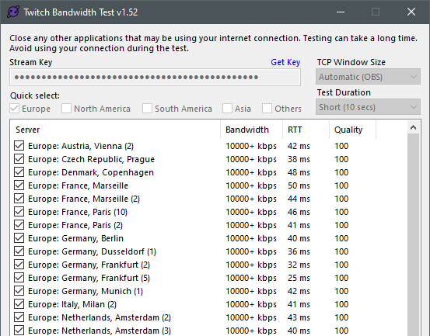This screenshot has height=336, width=430.
Task: Uncheck Europe: France, Paris (2)
Action: pos(19,224)
